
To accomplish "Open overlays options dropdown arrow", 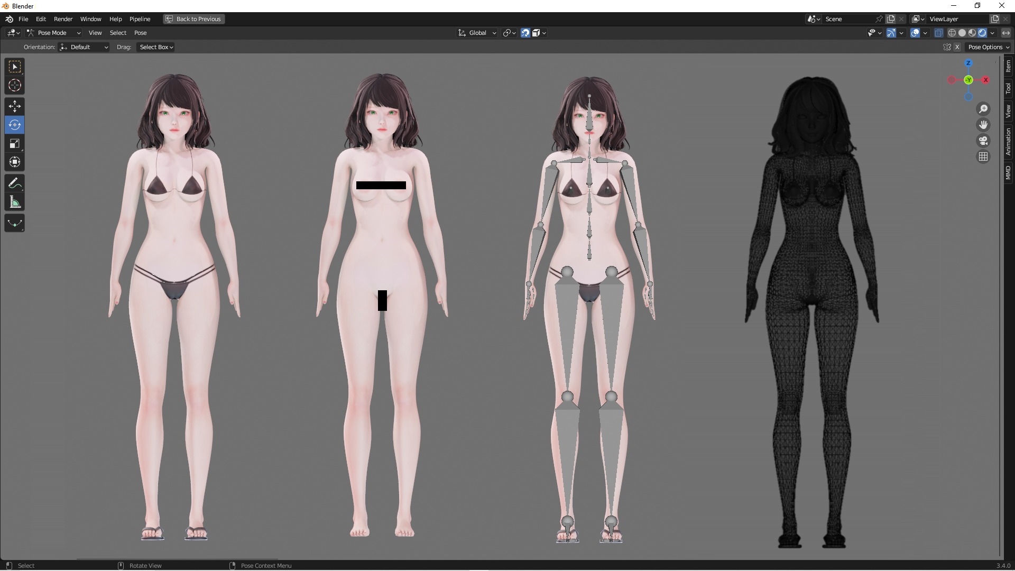I will 925,33.
